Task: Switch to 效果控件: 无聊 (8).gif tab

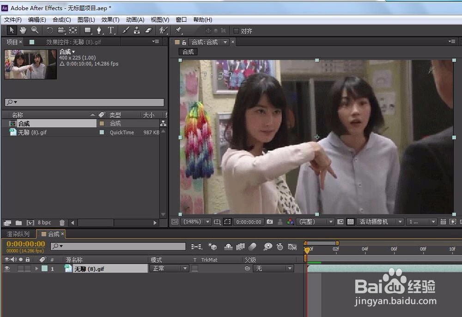Action: tap(73, 42)
